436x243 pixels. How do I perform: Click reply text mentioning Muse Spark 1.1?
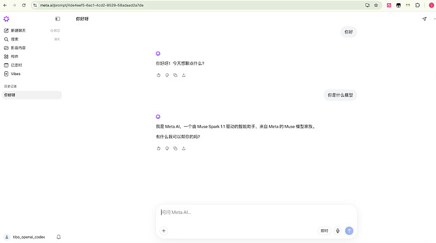pos(236,127)
